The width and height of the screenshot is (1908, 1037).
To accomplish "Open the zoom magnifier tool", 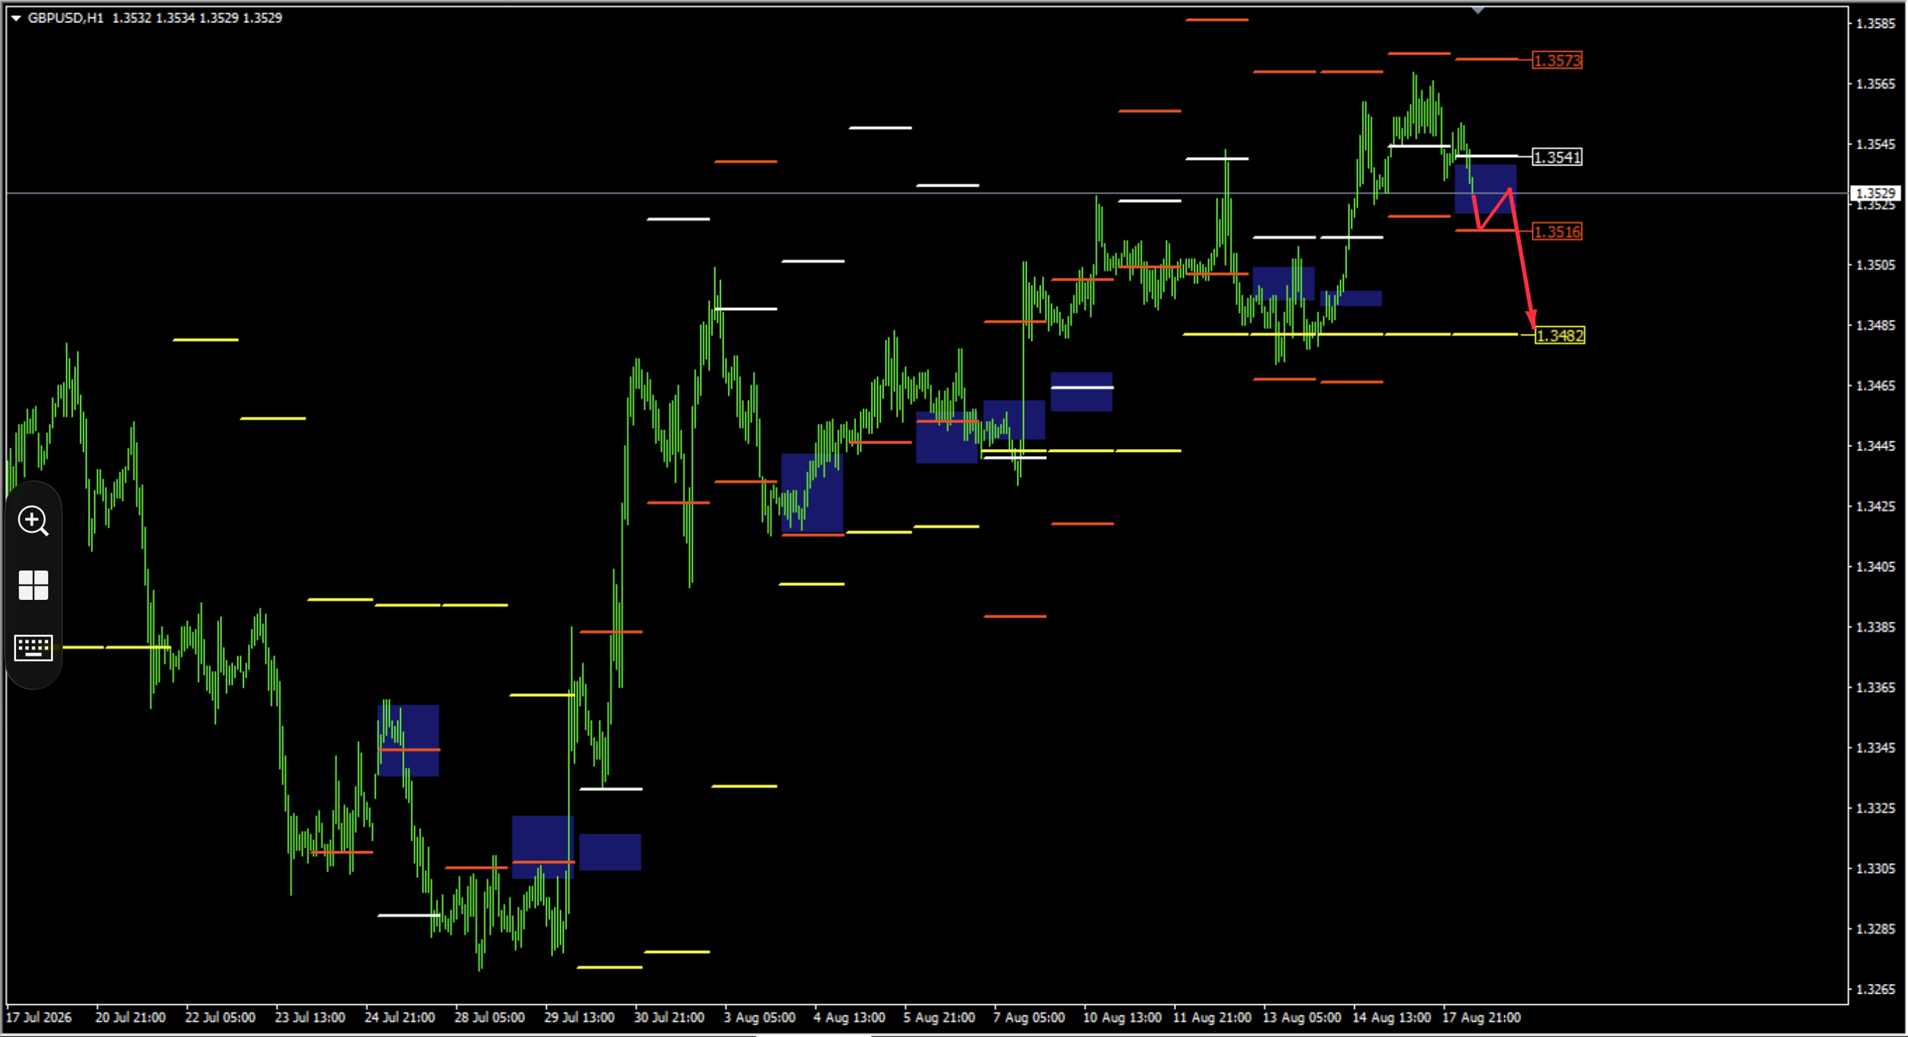I will (34, 521).
